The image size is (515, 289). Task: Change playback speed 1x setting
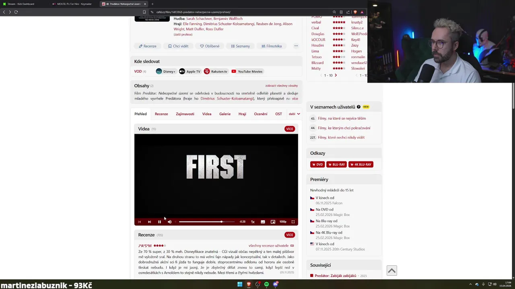click(253, 222)
